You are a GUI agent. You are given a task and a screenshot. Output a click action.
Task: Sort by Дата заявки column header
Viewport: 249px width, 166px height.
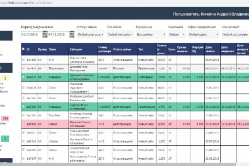click(210, 49)
